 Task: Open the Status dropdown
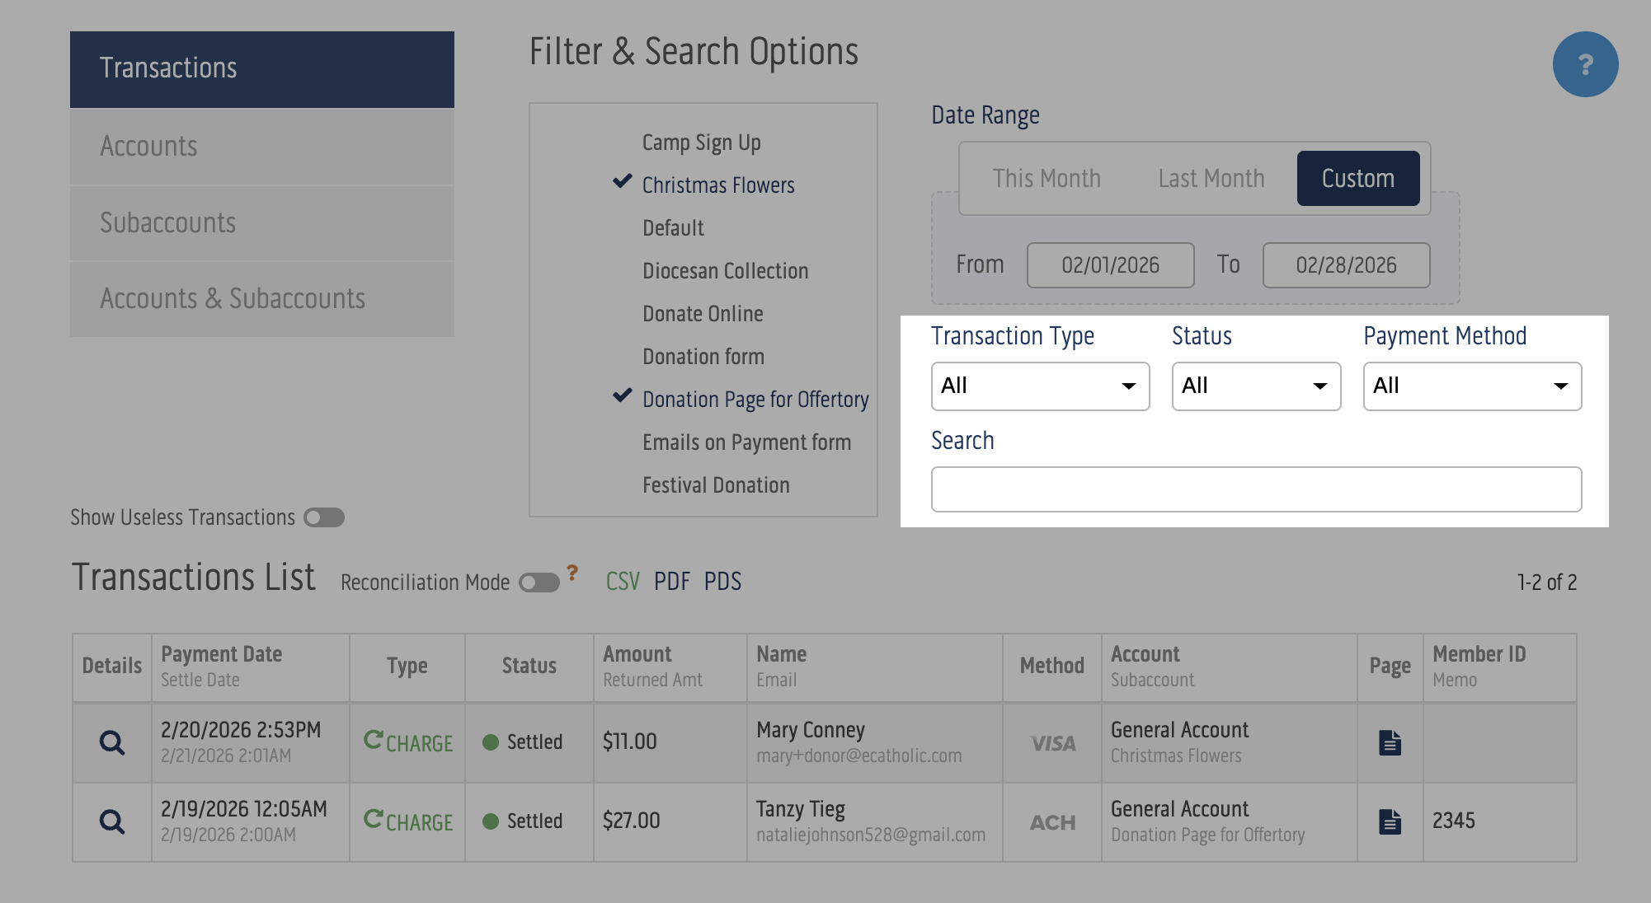click(1256, 386)
